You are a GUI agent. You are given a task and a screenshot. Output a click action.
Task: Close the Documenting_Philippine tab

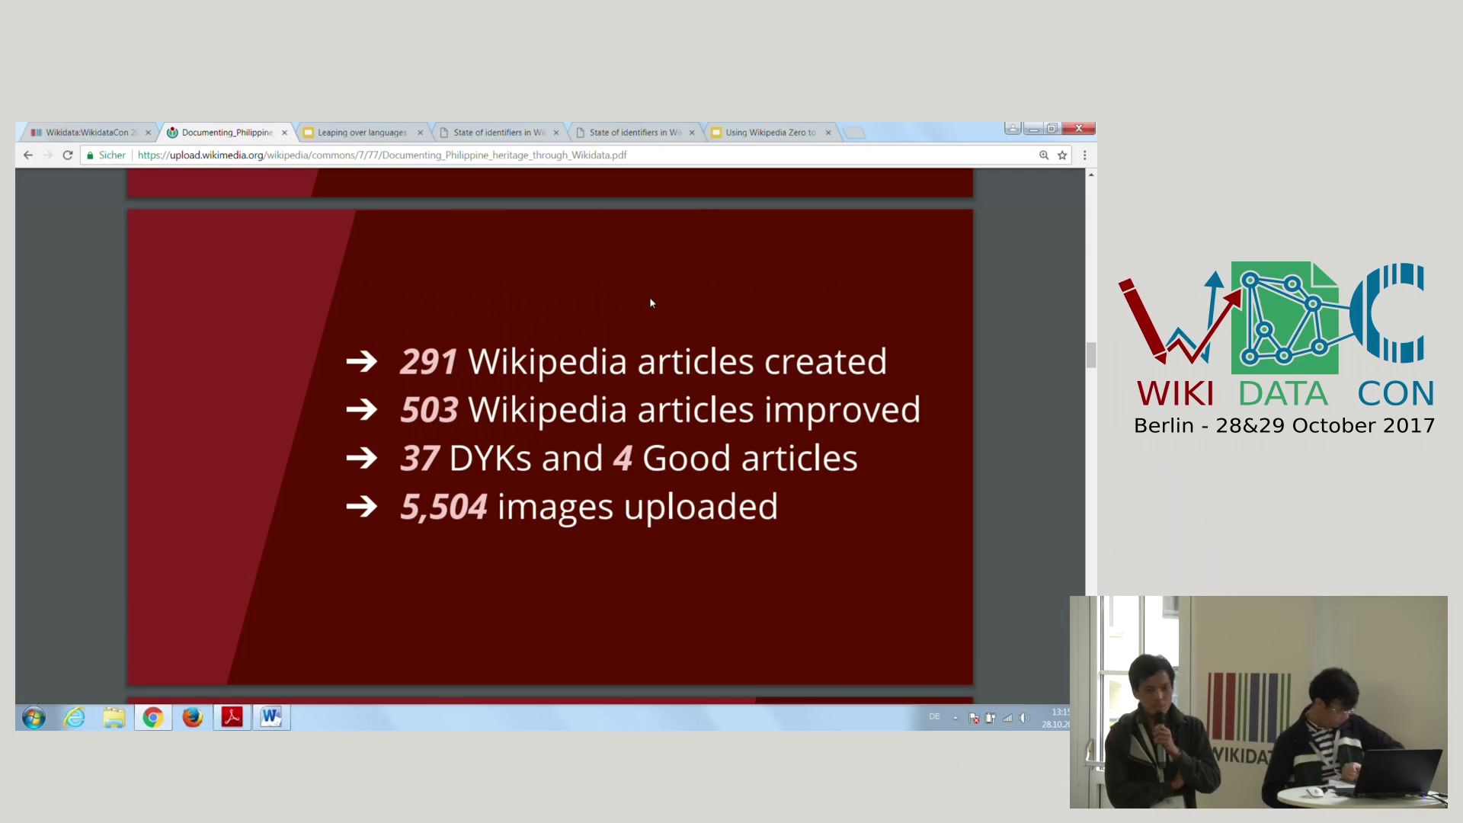(284, 133)
